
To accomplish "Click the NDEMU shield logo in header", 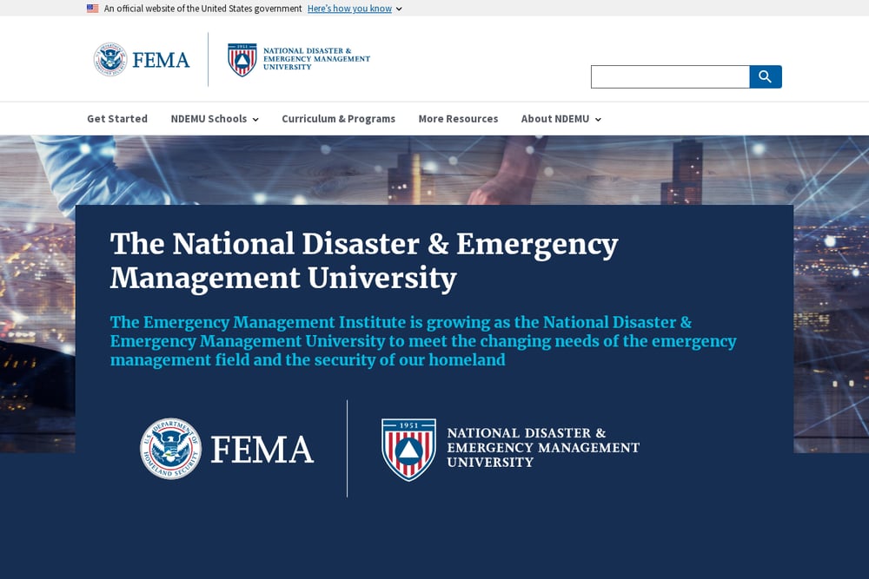I will click(x=242, y=60).
